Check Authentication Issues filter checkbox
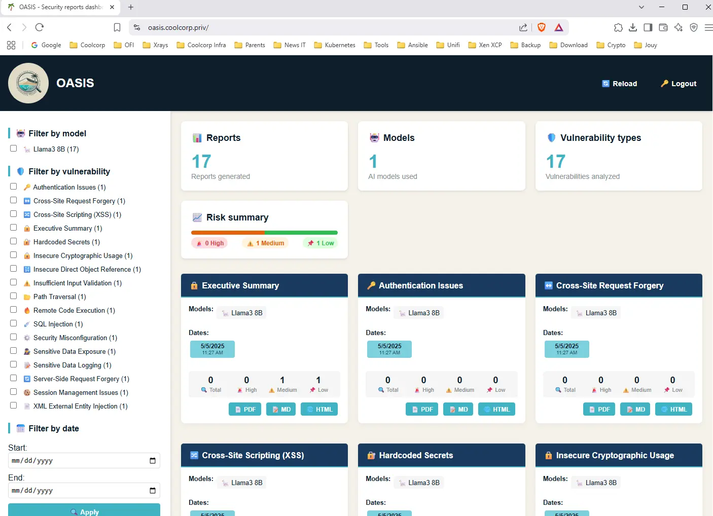Image resolution: width=713 pixels, height=516 pixels. pos(14,187)
